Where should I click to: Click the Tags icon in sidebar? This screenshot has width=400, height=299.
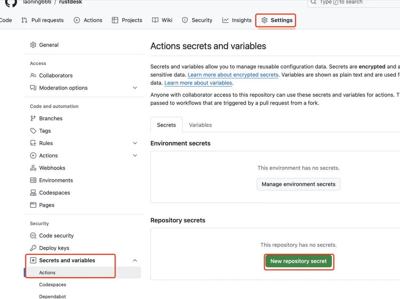click(x=33, y=131)
